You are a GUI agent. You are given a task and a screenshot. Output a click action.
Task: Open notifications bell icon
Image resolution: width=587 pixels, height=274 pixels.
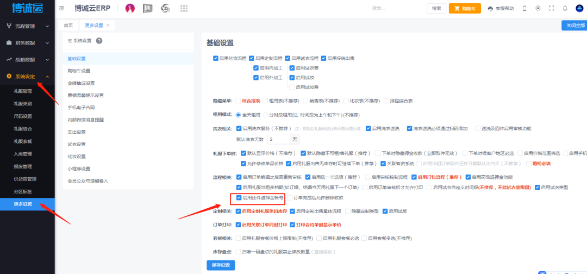coord(565,8)
